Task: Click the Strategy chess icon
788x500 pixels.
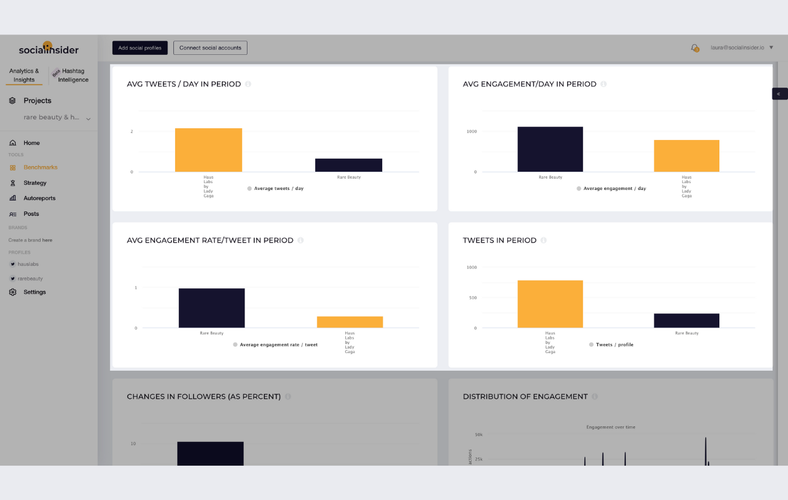Action: coord(13,183)
